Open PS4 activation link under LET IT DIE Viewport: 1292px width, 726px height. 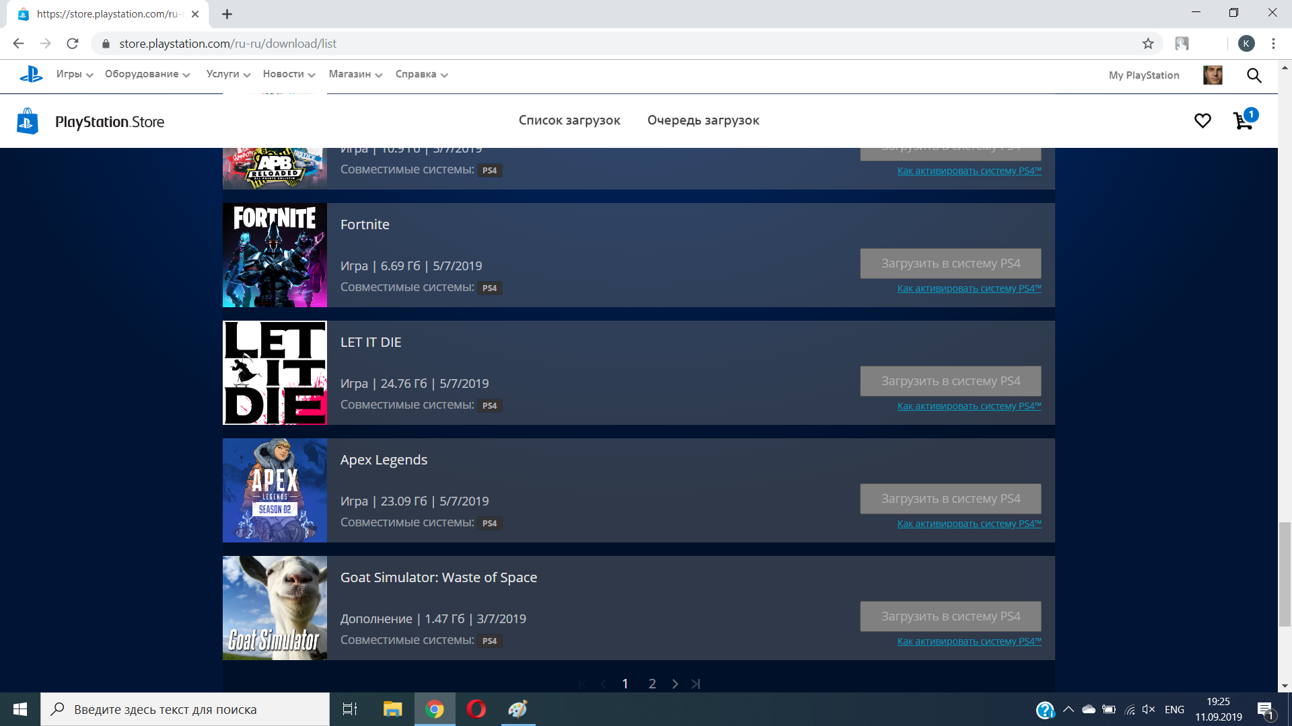coord(969,406)
